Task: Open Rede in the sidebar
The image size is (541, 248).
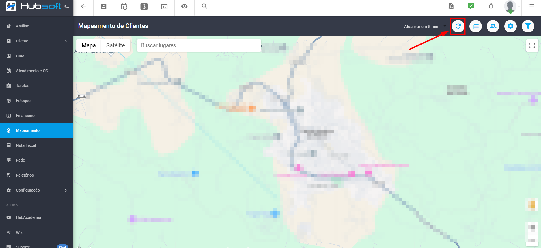Action: (x=36, y=160)
